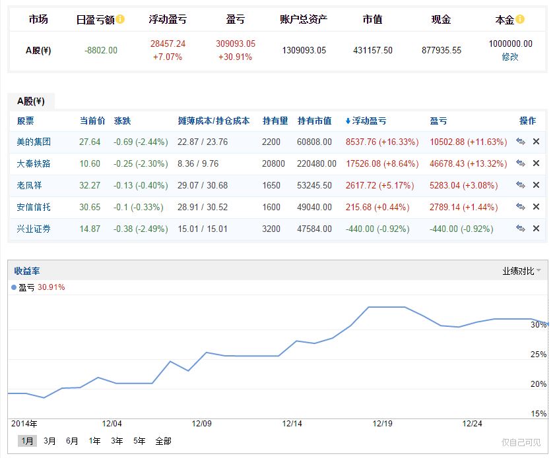Open the trade arrows icon for 大秦铁路
The height and width of the screenshot is (458, 555).
click(x=520, y=163)
